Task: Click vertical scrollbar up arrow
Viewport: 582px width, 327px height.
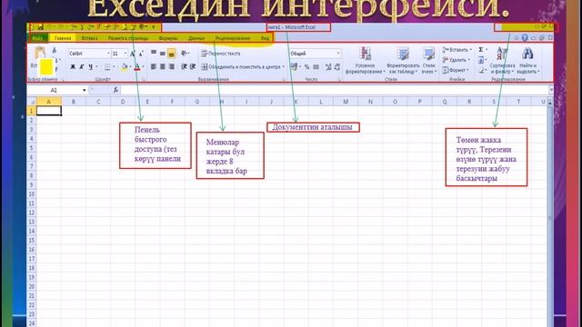Action: (550, 102)
